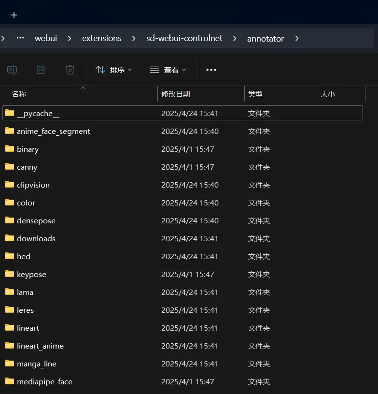Select the lineart_anime folder row
Viewport: 378px width, 394px height.
point(40,346)
